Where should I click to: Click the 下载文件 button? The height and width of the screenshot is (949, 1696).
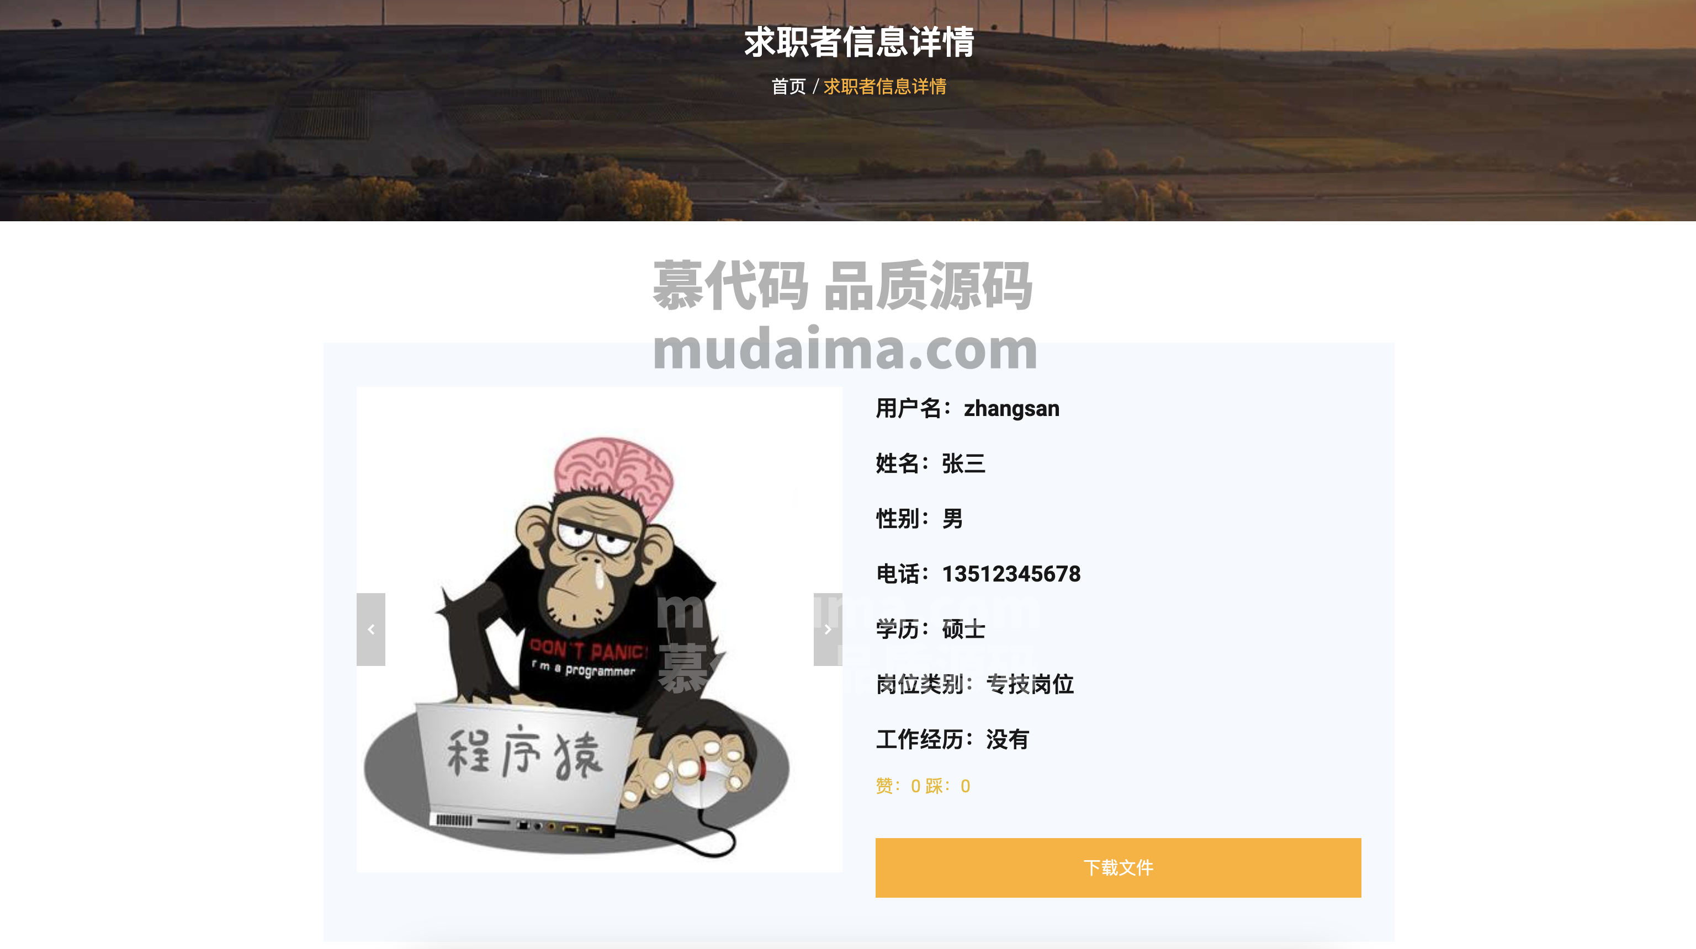click(x=1118, y=867)
